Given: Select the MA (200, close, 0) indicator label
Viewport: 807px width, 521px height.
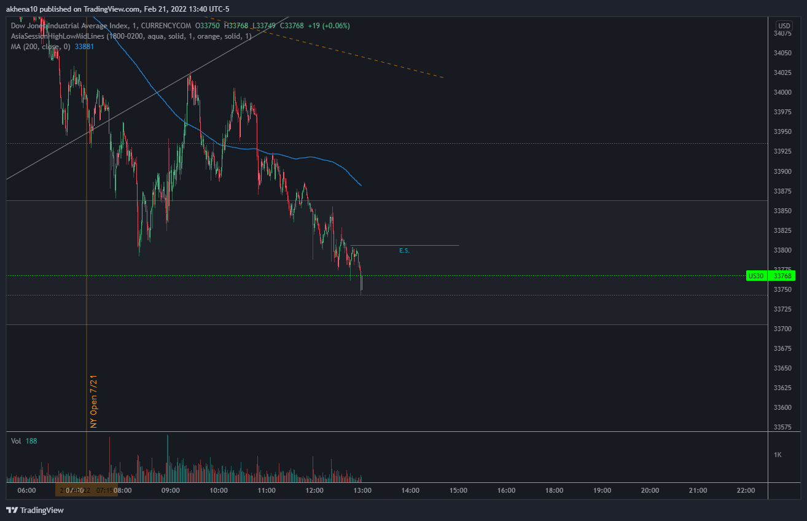Looking at the screenshot, I should 41,47.
